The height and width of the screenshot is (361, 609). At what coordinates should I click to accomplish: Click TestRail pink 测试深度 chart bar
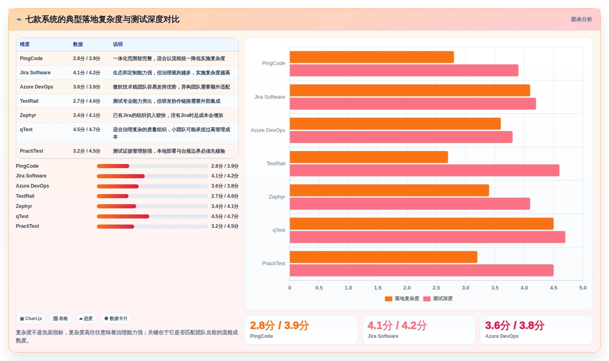[424, 170]
